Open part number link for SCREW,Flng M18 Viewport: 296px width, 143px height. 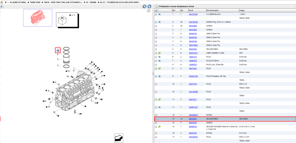(x=193, y=22)
